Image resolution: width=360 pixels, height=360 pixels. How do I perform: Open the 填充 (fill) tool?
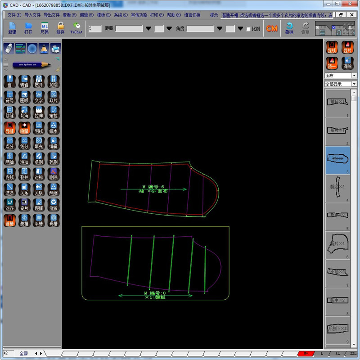[38, 142]
